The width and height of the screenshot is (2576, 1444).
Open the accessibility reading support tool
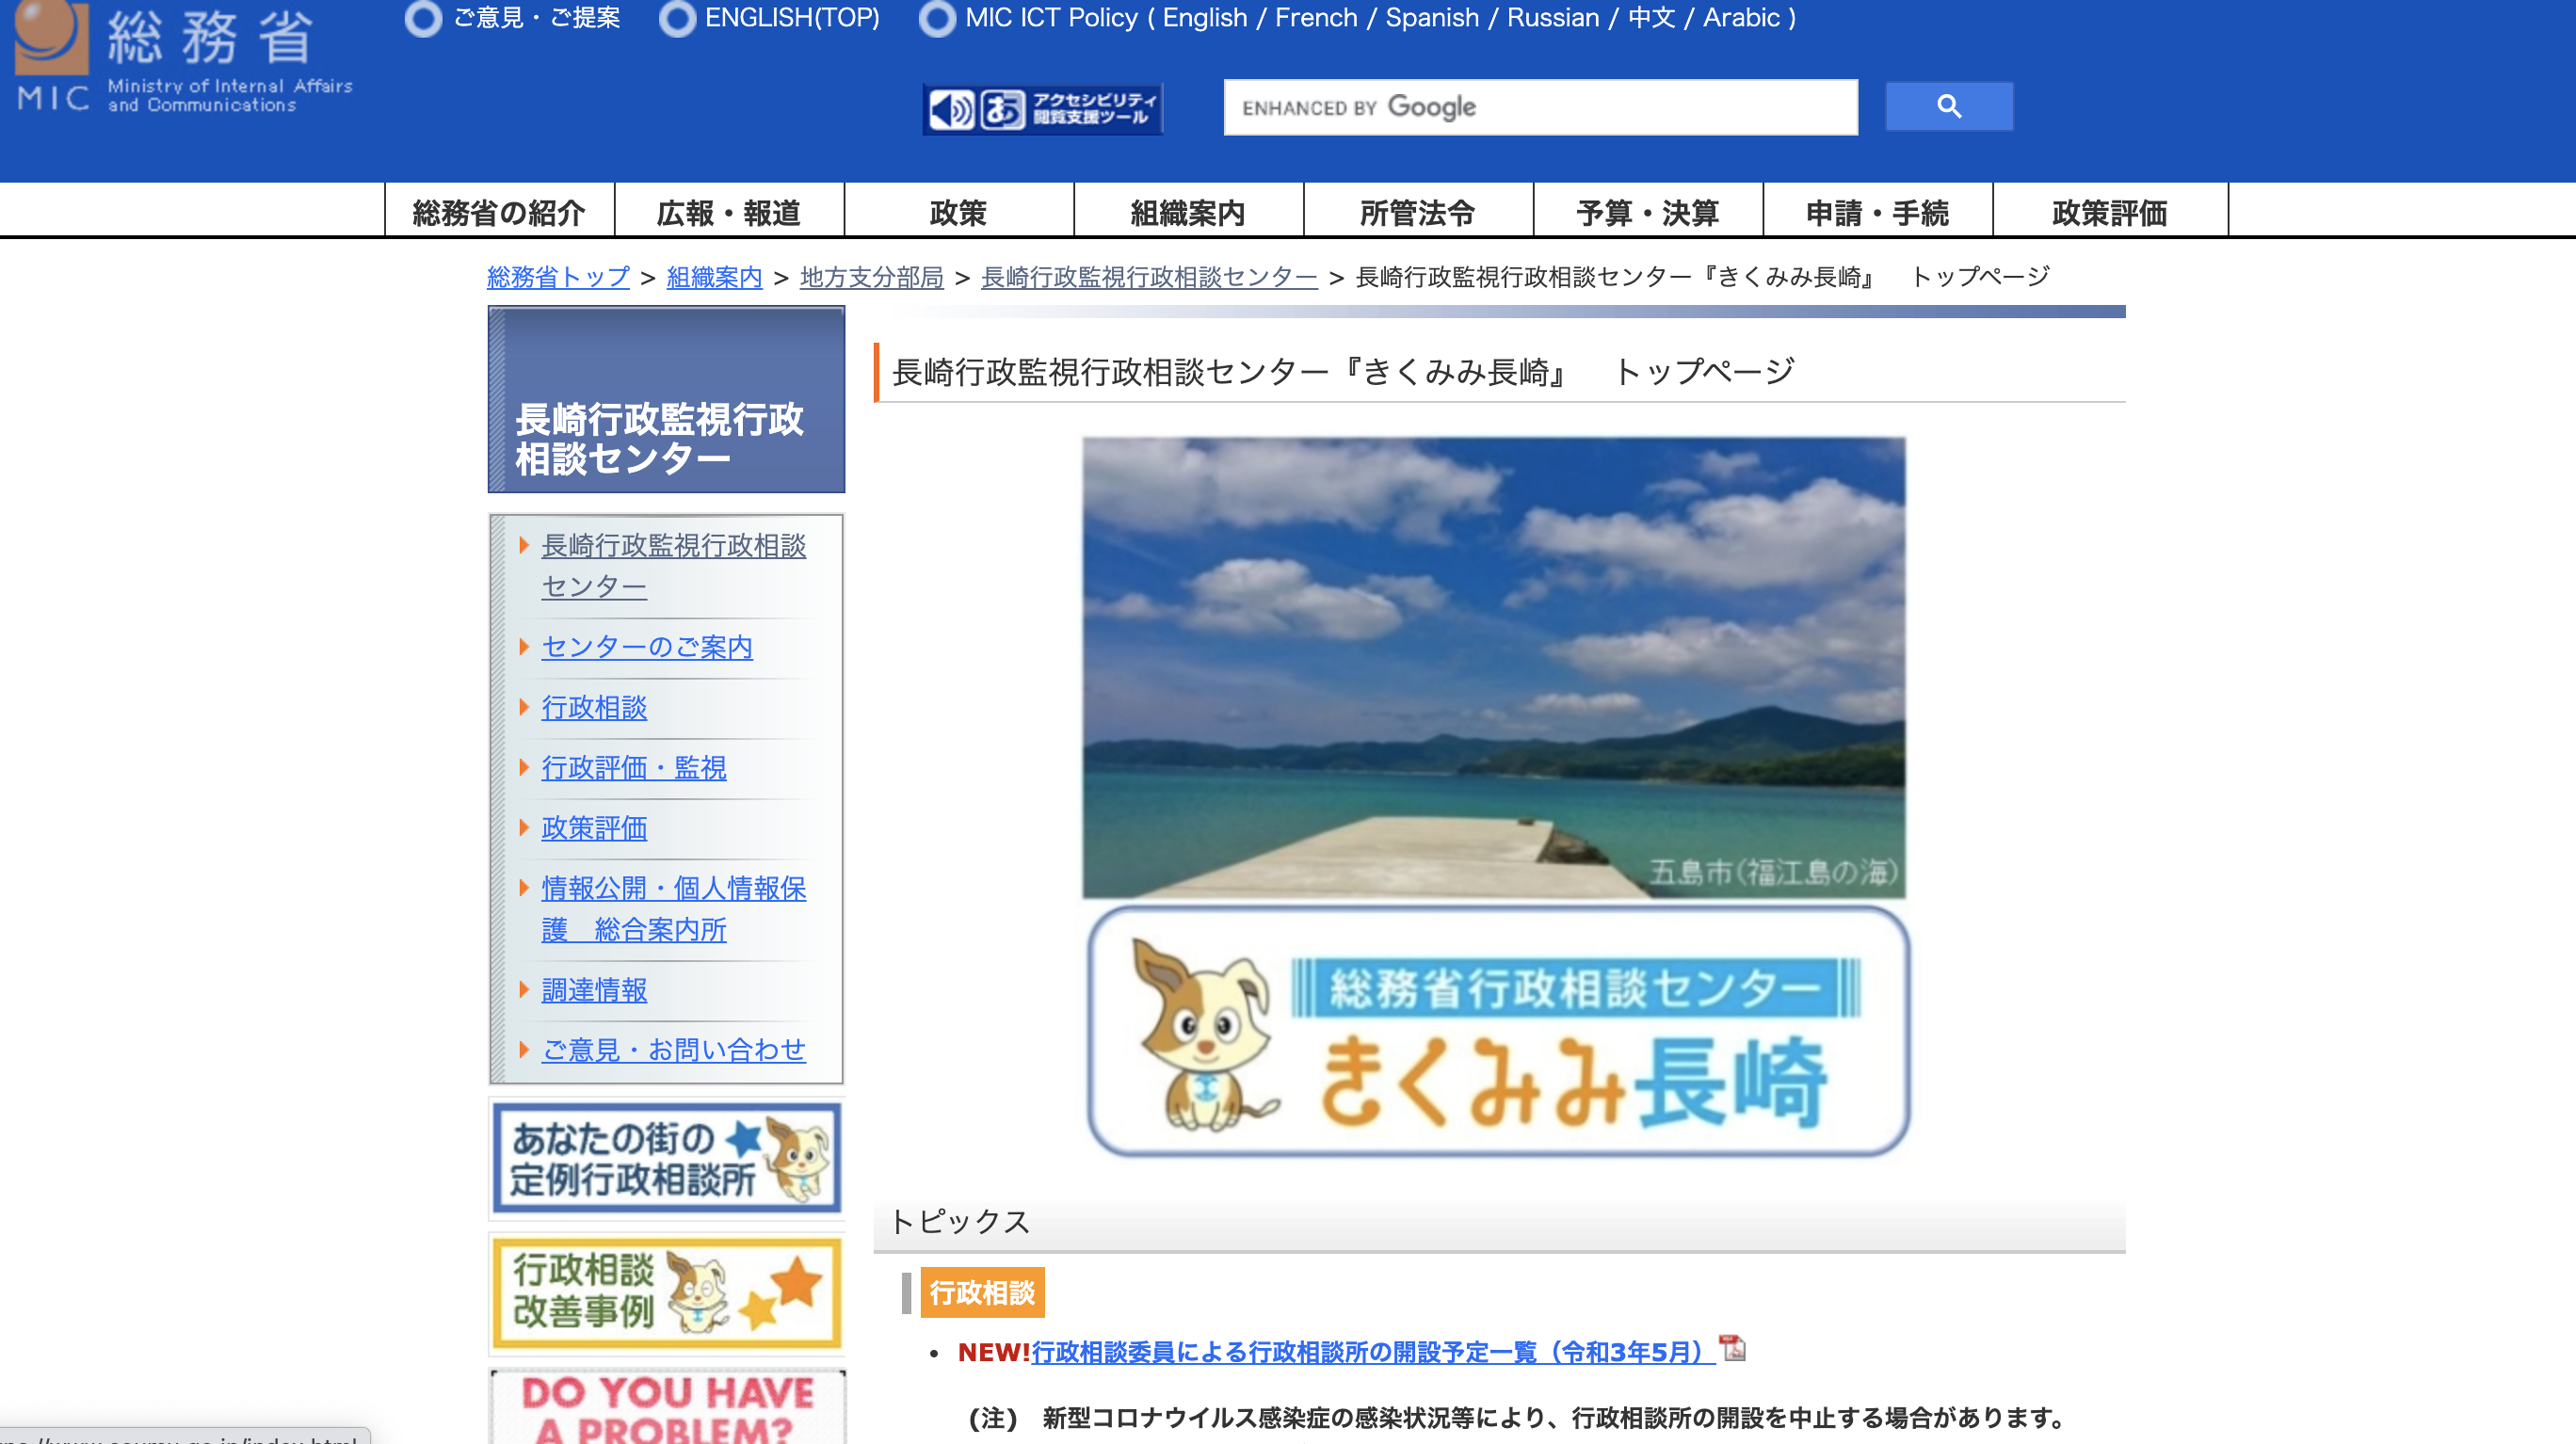(x=1042, y=108)
